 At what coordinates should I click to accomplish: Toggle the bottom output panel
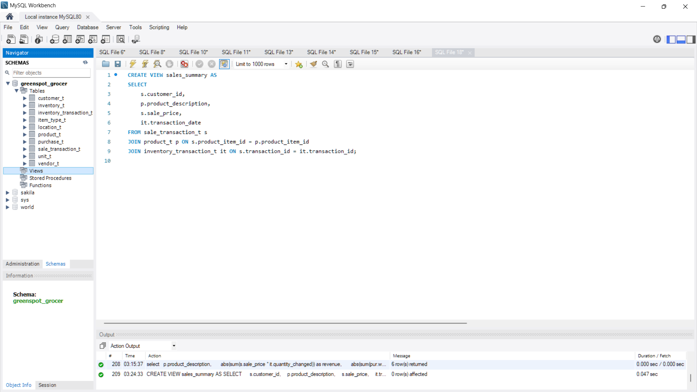(x=681, y=39)
